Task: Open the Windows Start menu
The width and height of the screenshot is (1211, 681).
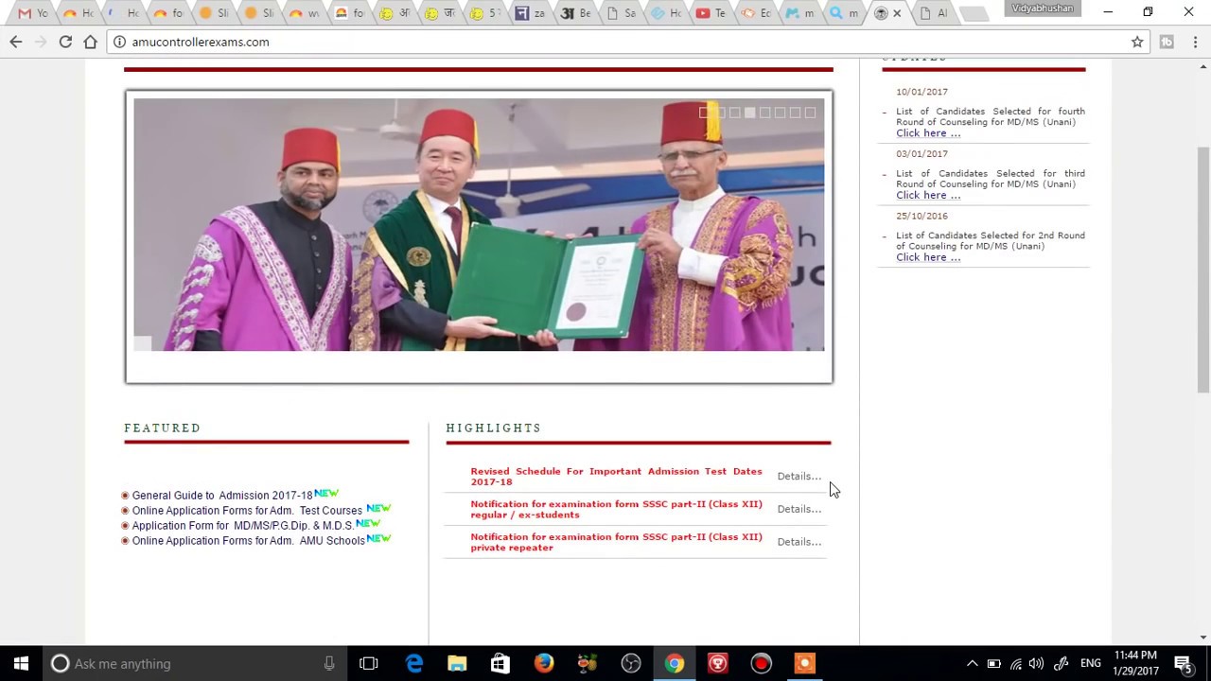Action: 21,663
